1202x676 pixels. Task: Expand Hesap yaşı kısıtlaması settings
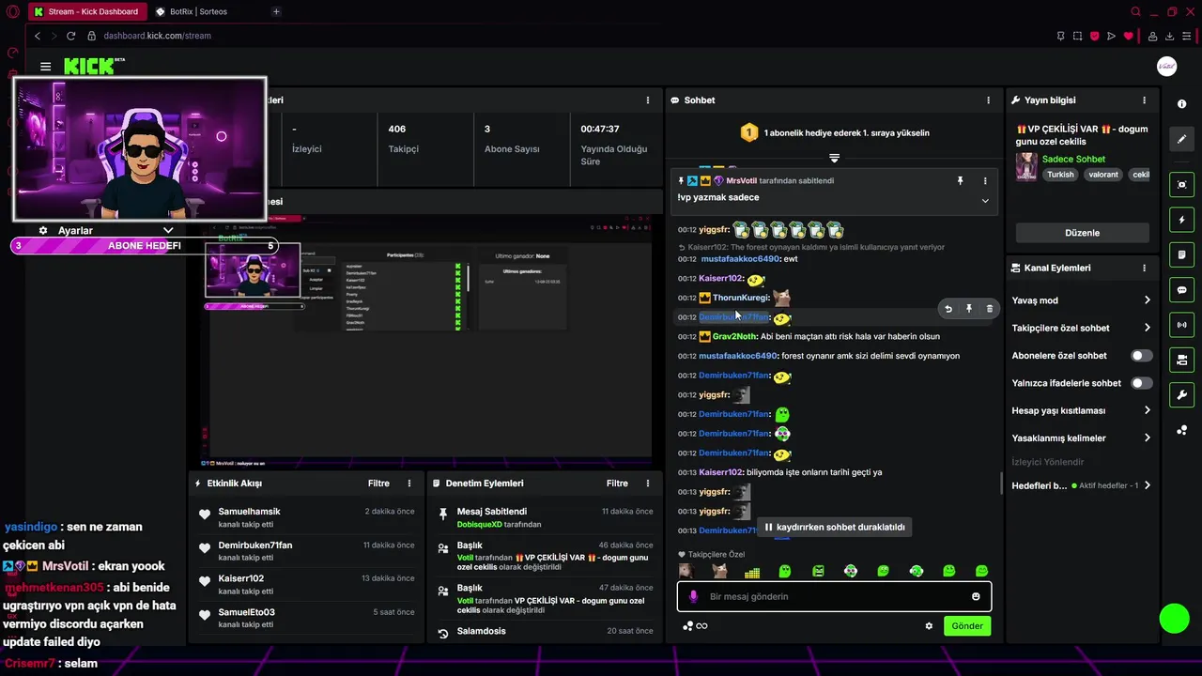coord(1147,410)
